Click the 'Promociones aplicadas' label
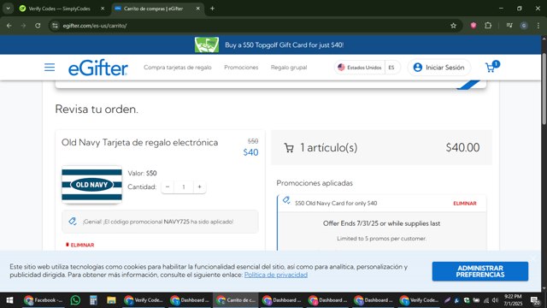The image size is (547, 308). 315,183
